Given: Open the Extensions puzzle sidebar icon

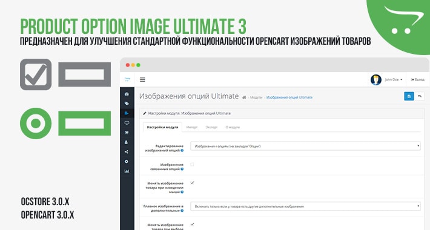Looking at the screenshot, I should [127, 113].
